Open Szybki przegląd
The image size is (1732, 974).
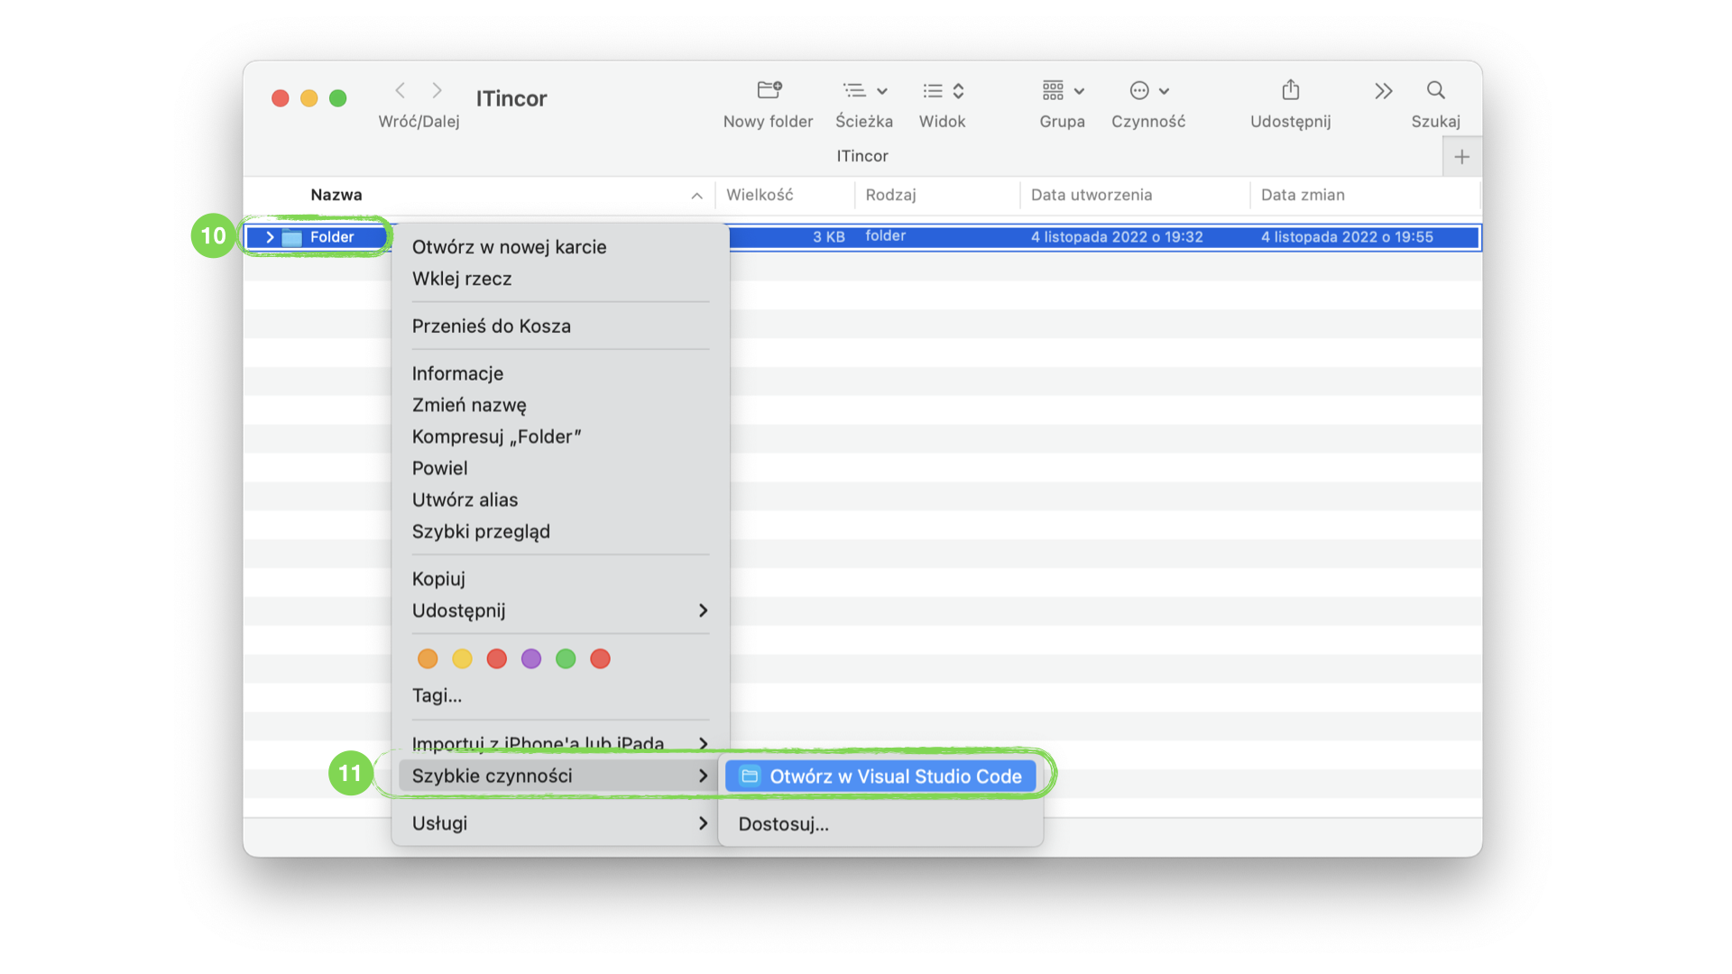pyautogui.click(x=481, y=531)
